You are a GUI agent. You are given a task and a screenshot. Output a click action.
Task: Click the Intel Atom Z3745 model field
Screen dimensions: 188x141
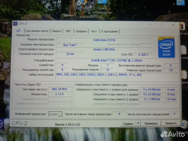coord(104,40)
